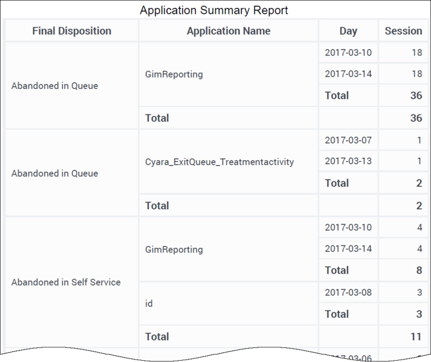
Task: Select the Day column header
Action: point(348,31)
